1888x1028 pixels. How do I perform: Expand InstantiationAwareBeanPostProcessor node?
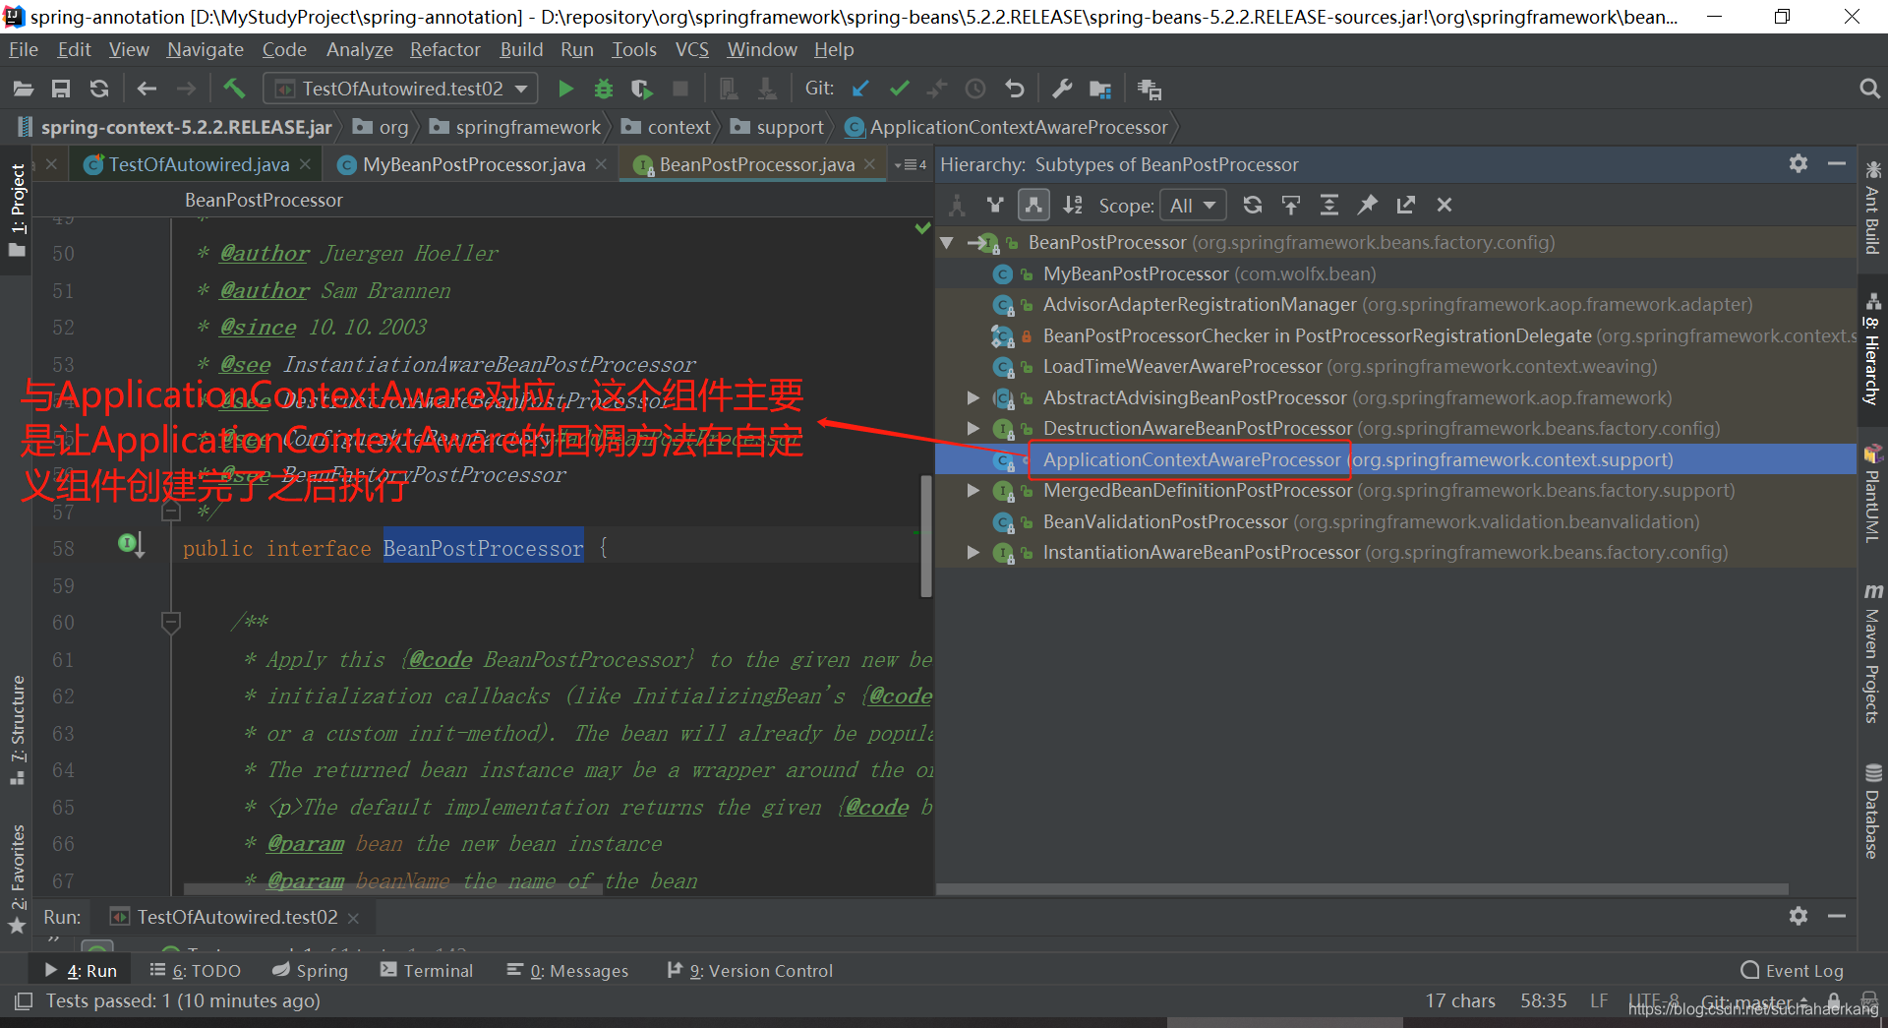tap(973, 553)
